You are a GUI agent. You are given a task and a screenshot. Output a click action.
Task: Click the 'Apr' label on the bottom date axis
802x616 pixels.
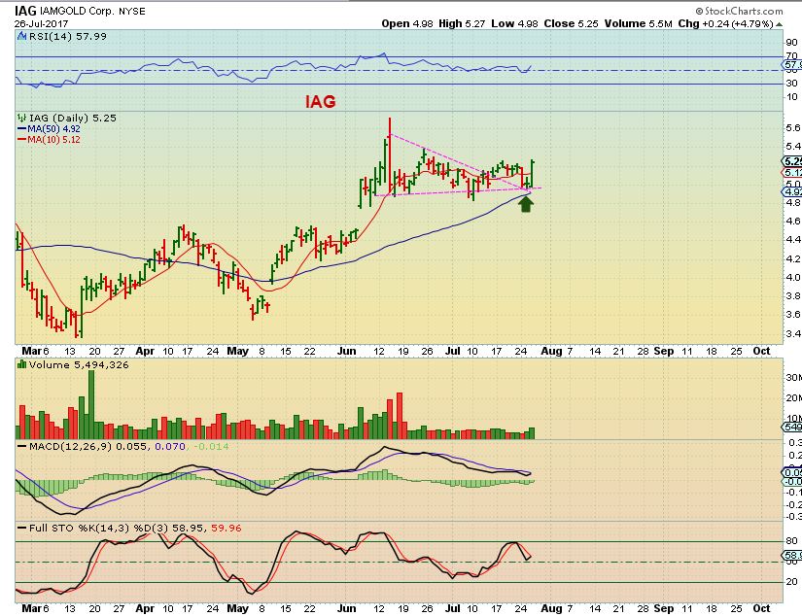pyautogui.click(x=145, y=608)
